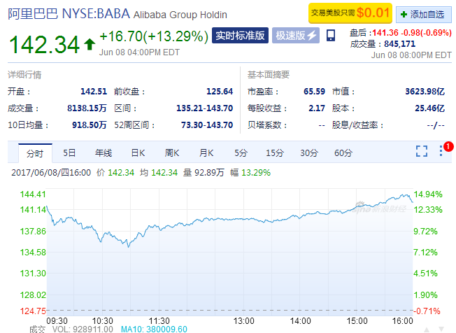Click 52-week range 73.30-143.70

207,125
